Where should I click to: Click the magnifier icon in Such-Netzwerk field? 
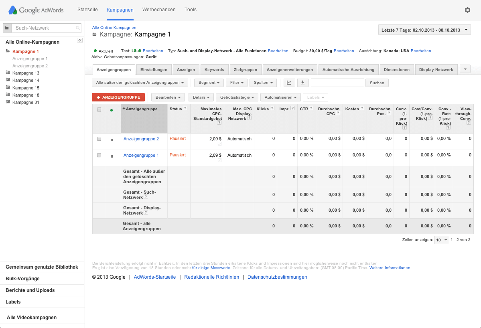78,28
